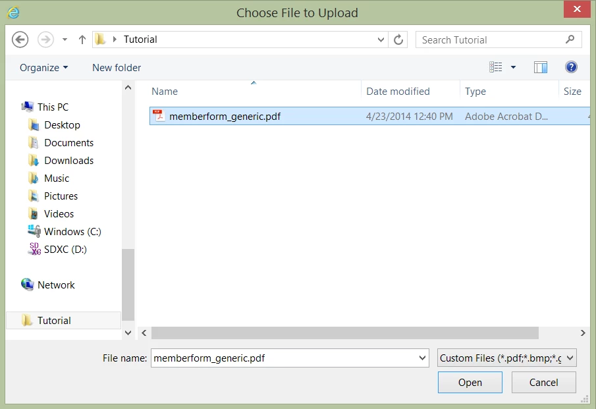The width and height of the screenshot is (596, 409).
Task: Open the Organize menu
Action: click(43, 68)
